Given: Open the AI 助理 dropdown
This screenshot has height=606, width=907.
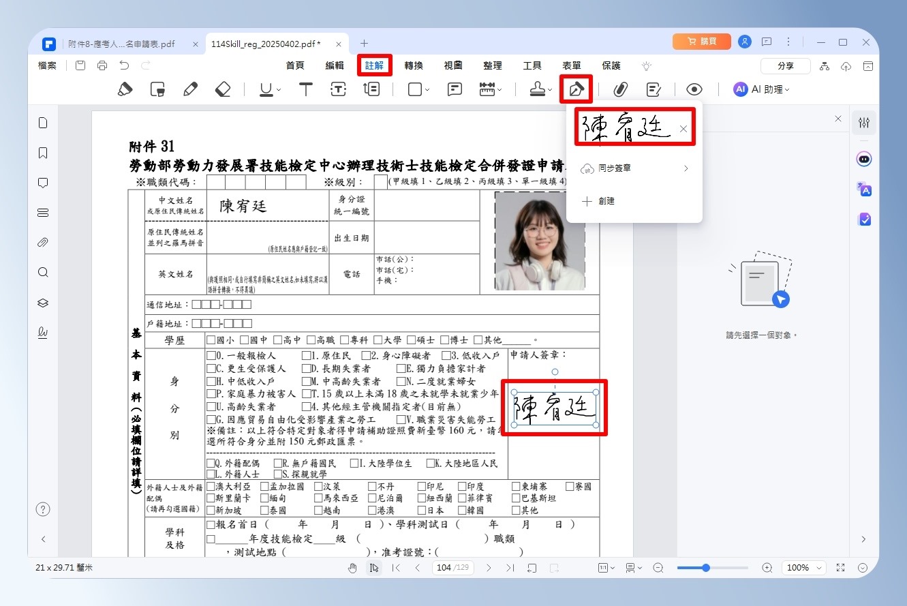Looking at the screenshot, I should 761,89.
